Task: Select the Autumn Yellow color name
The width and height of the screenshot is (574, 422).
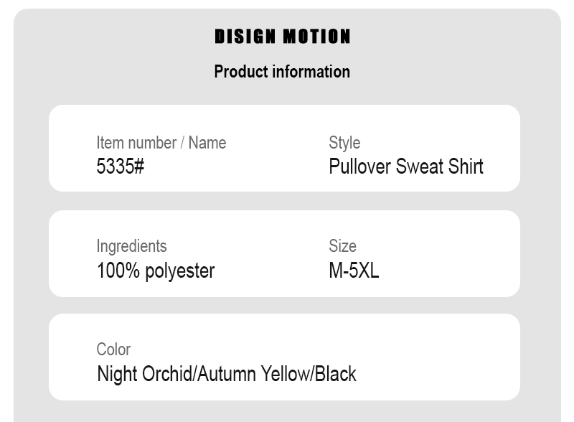Action: click(x=253, y=374)
